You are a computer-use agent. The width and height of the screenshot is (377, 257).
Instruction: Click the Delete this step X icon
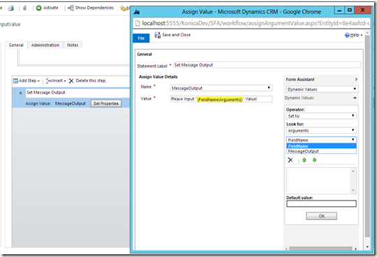click(71, 81)
